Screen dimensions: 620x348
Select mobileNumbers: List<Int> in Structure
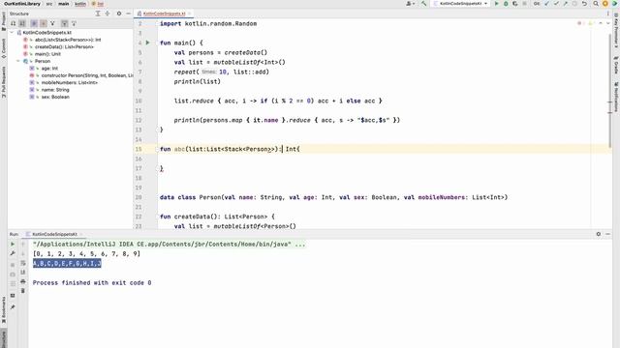click(x=69, y=82)
